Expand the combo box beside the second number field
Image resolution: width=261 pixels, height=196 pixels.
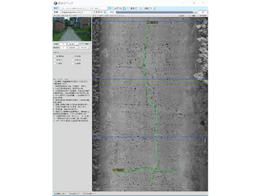73,47
